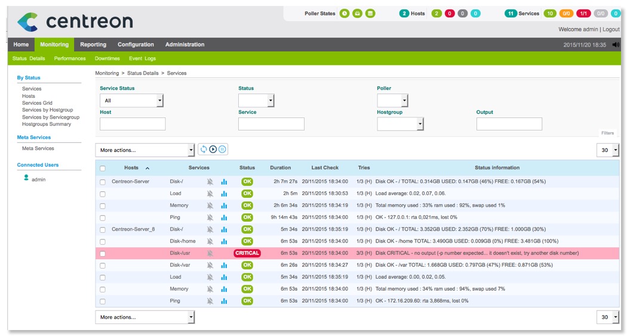The width and height of the screenshot is (627, 336).
Task: Open graph icon for Centreon-Server Memory
Action: click(x=224, y=206)
